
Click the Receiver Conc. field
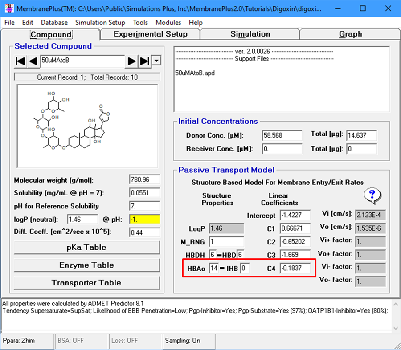pos(282,149)
